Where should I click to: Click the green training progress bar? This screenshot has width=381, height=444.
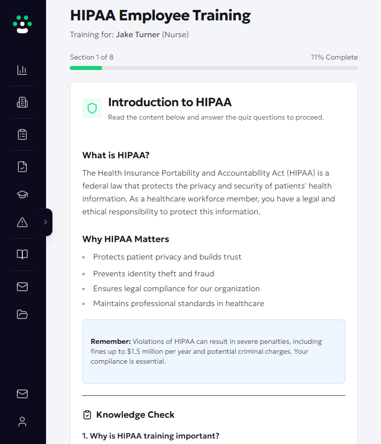coord(86,68)
